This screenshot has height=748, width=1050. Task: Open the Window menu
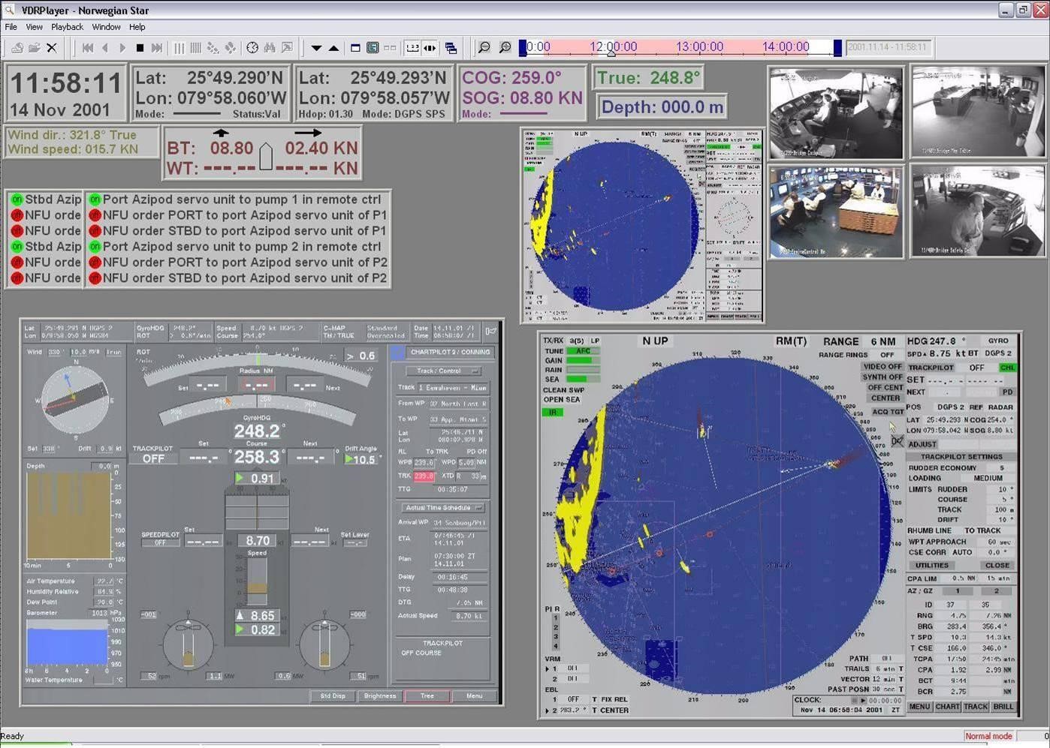[x=106, y=27]
